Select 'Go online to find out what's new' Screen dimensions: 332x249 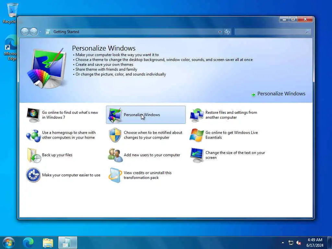pos(70,115)
